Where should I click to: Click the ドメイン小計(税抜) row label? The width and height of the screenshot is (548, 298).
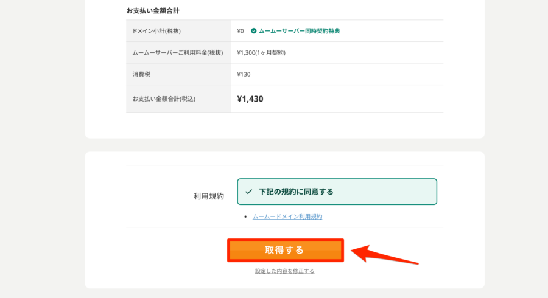[x=156, y=31]
